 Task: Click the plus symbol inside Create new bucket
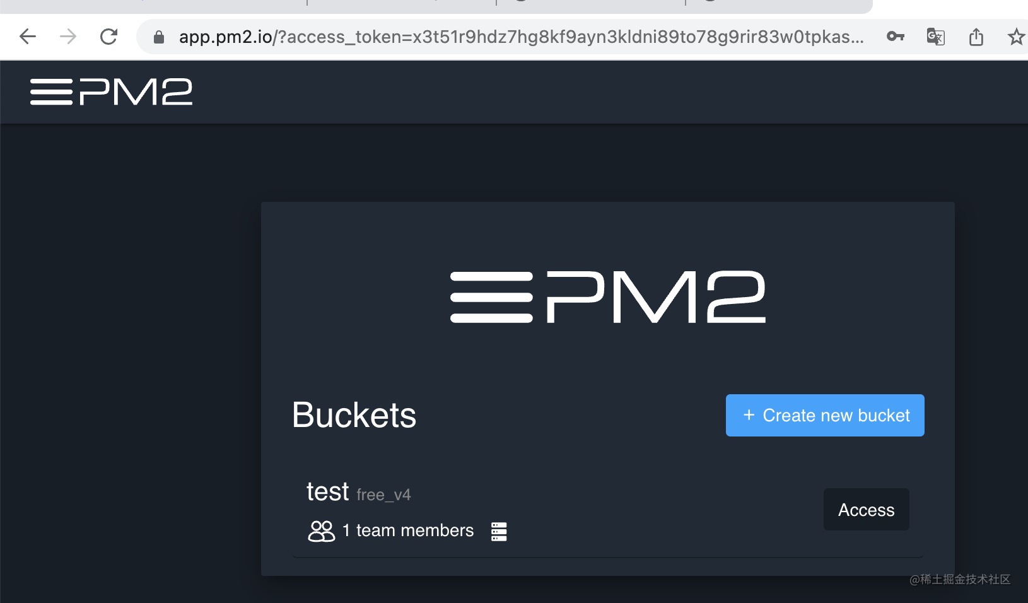(749, 415)
